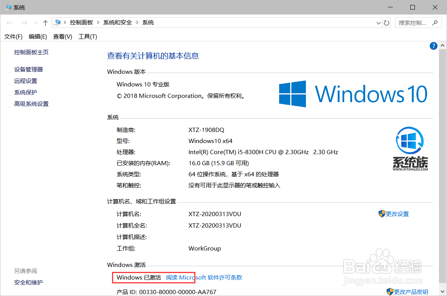Go to 控制面板主页
Screen dimensions: 447x296
(x=31, y=52)
